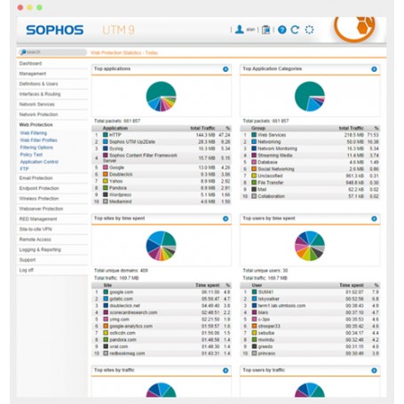Image resolution: width=404 pixels, height=404 pixels.
Task: Open the clipboard icon in header
Action: click(265, 29)
